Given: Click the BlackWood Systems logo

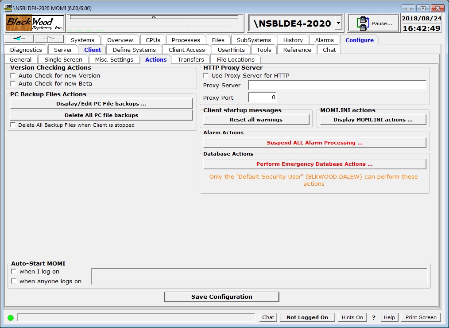Looking at the screenshot, I should [x=35, y=23].
